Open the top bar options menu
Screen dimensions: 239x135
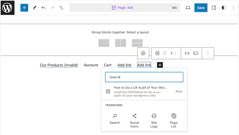pyautogui.click(x=233, y=8)
